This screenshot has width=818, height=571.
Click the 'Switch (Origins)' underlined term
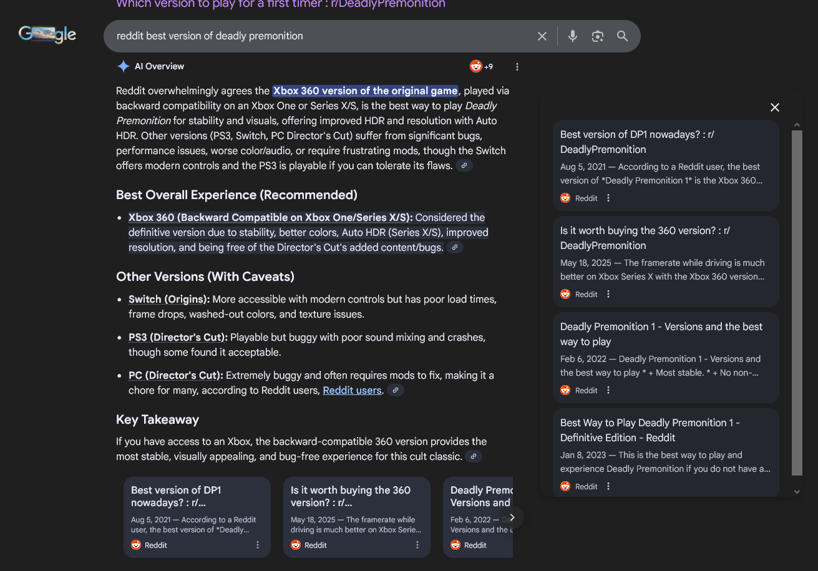point(169,300)
